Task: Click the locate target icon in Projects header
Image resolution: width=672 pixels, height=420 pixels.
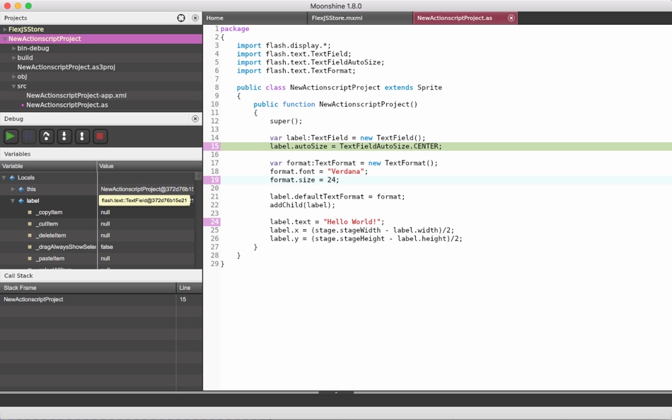Action: click(x=181, y=18)
